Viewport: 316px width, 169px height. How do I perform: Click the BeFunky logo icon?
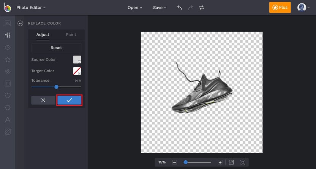(x=8, y=8)
